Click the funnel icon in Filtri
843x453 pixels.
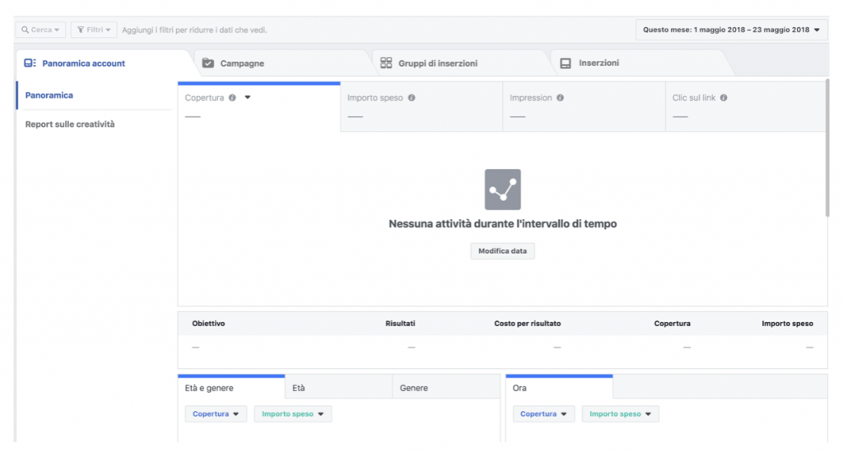tap(81, 30)
